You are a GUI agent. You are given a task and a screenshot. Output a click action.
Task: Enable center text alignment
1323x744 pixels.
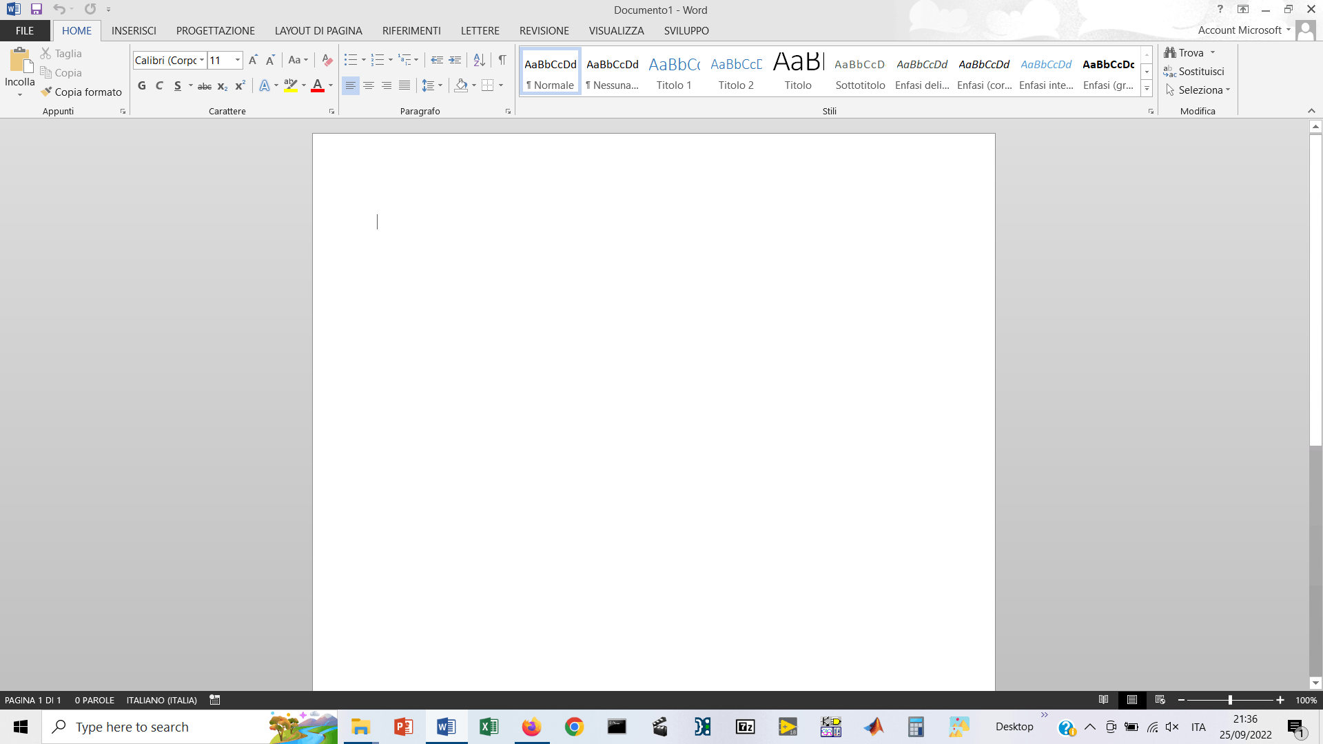tap(369, 86)
